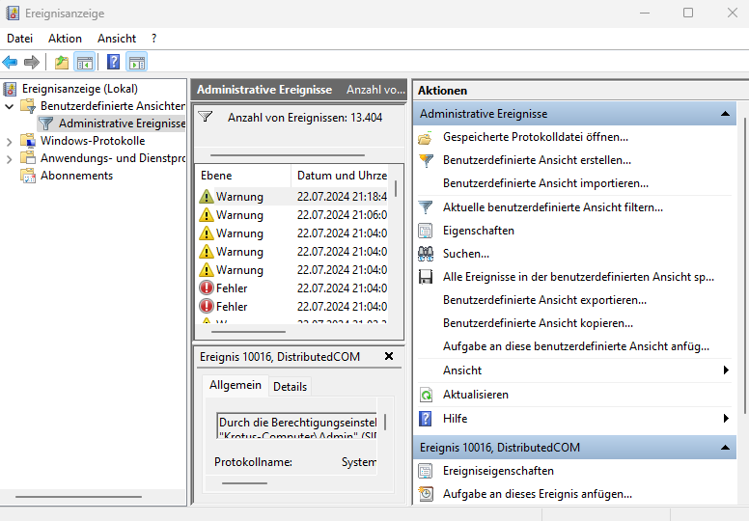Expand Anwendungs- und Dienstprotokolle tree node

click(x=9, y=159)
